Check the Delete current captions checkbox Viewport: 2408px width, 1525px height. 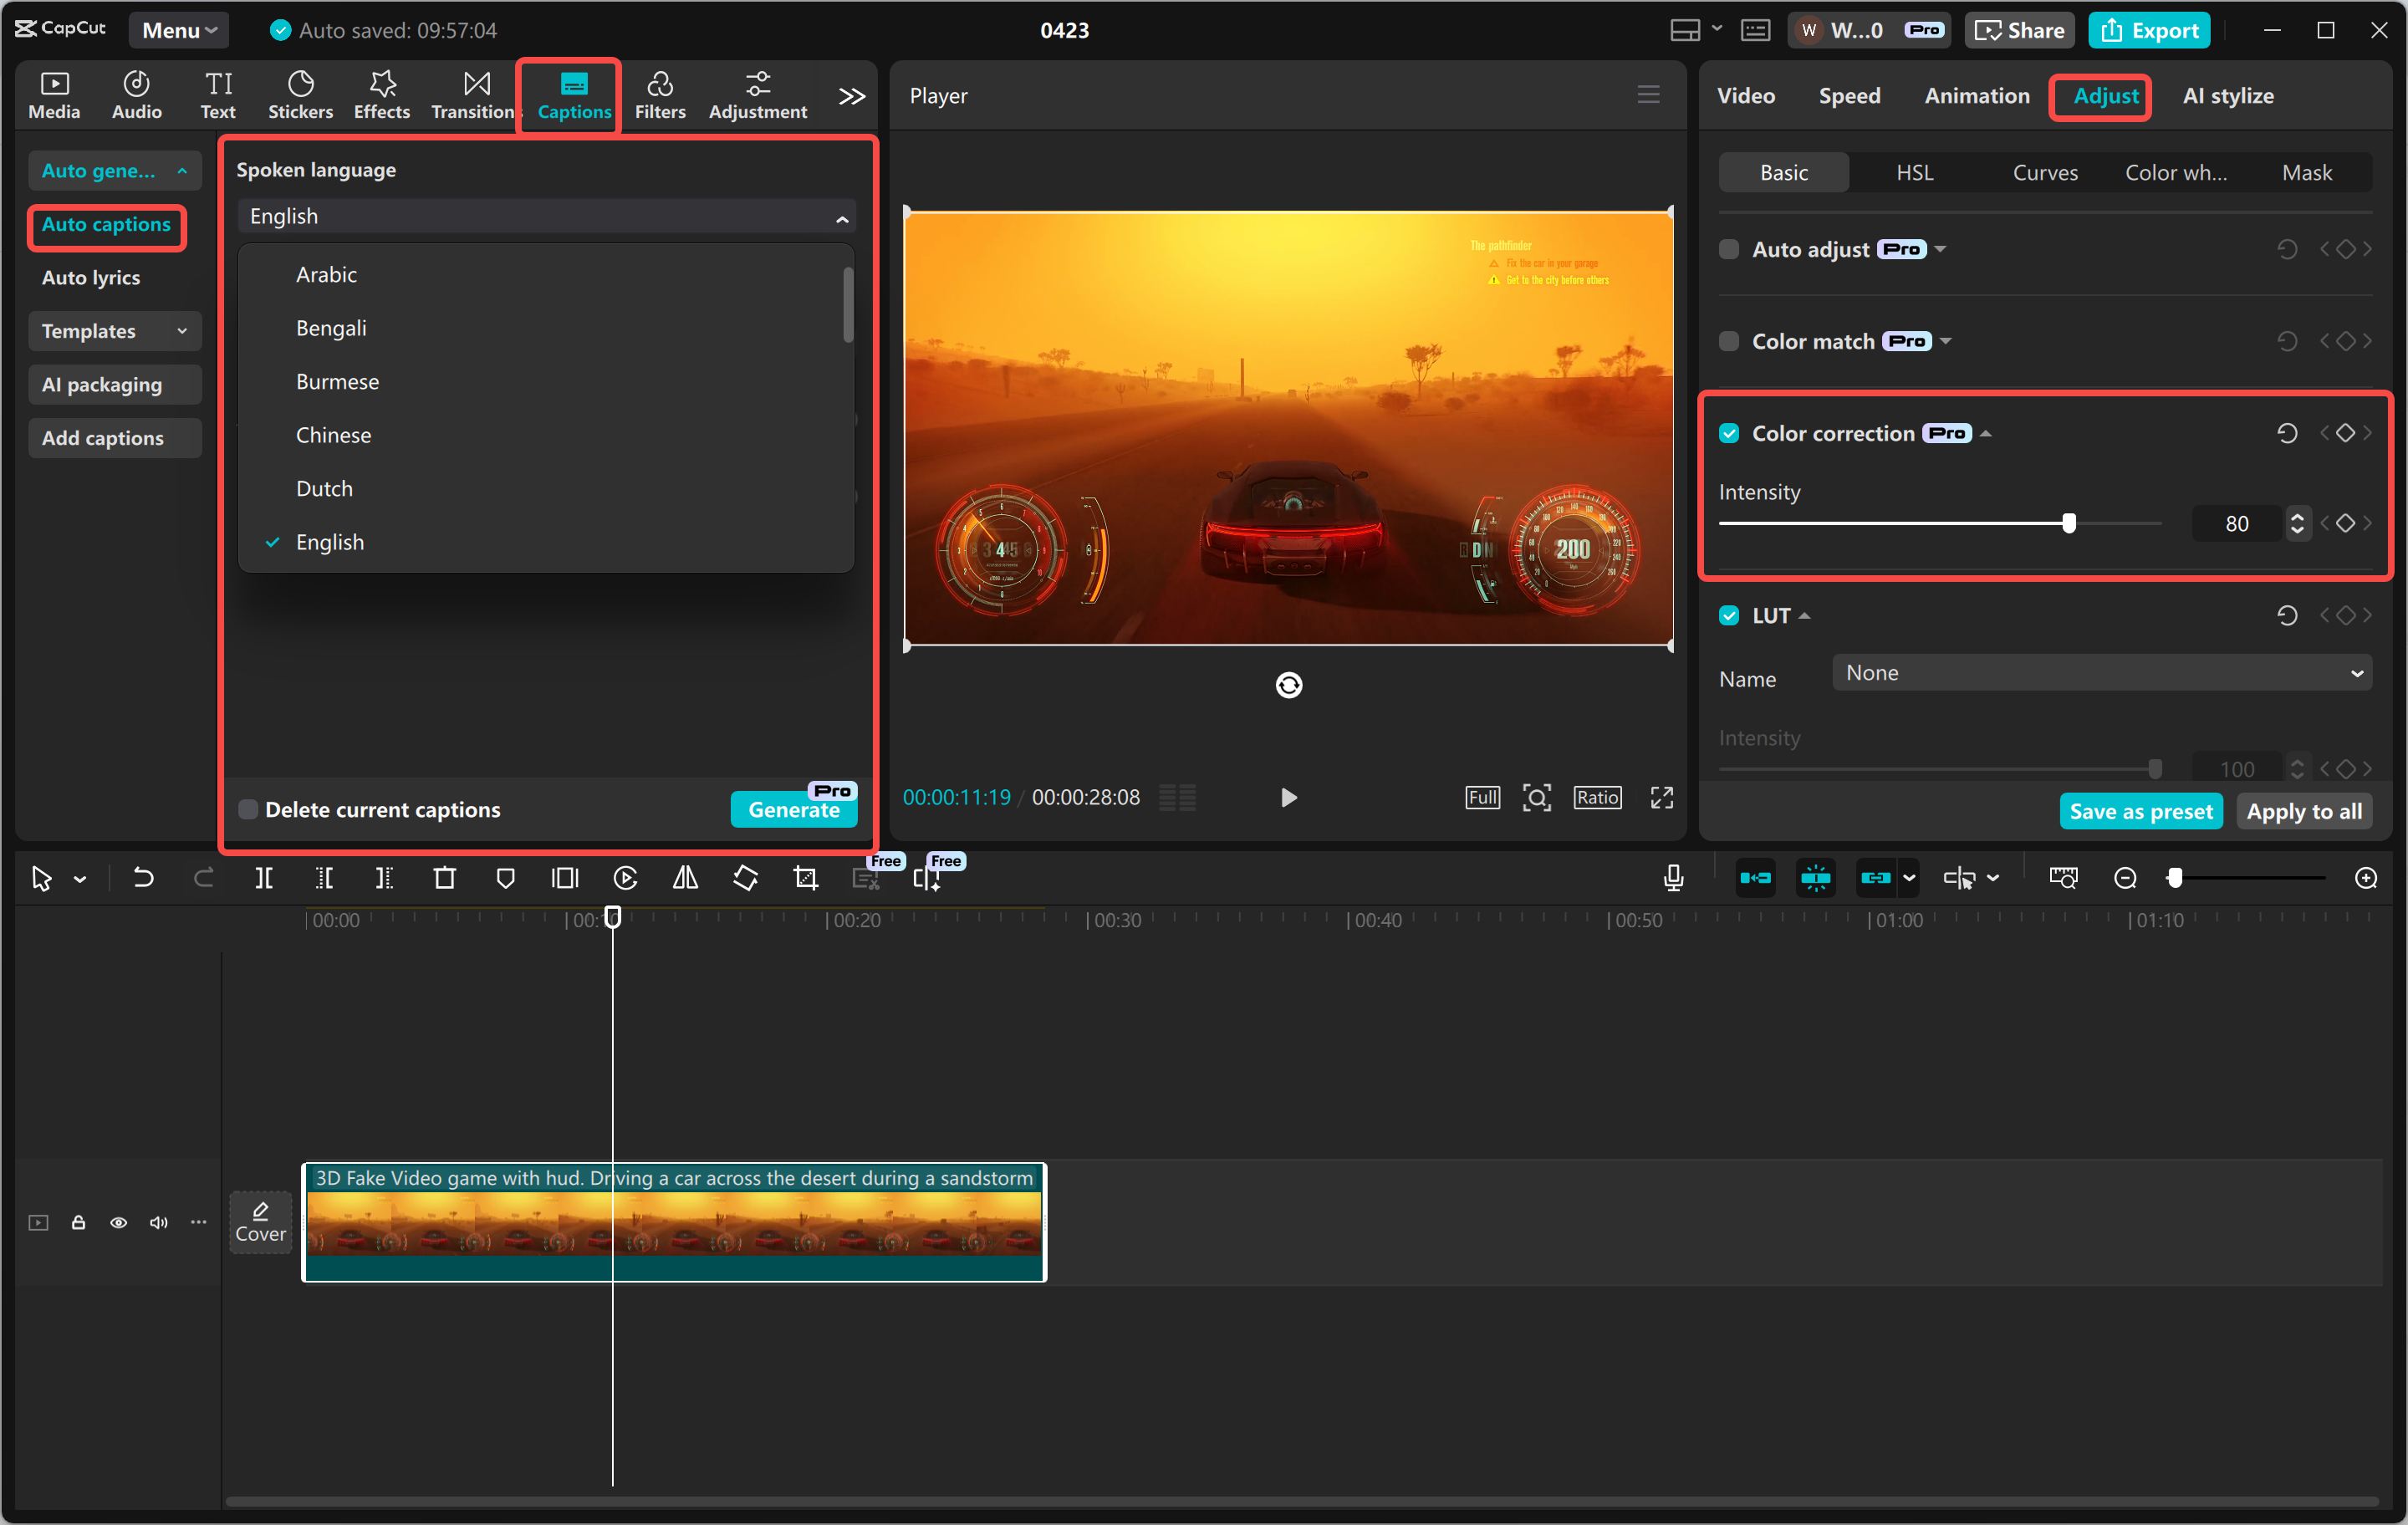(247, 809)
